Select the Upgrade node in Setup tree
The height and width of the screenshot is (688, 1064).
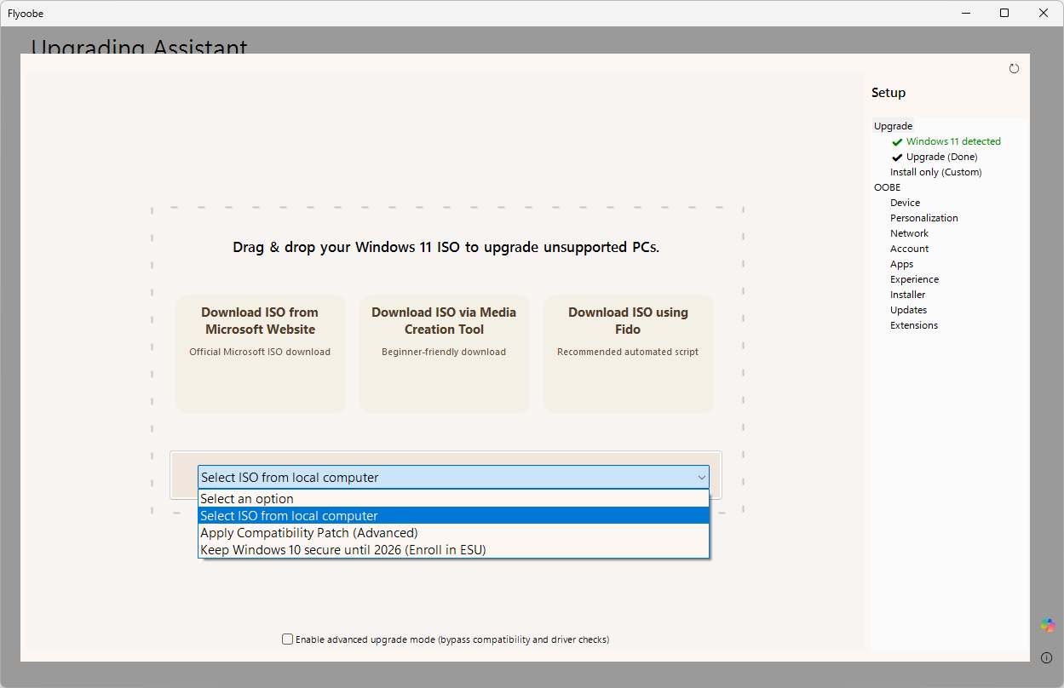[x=893, y=126]
